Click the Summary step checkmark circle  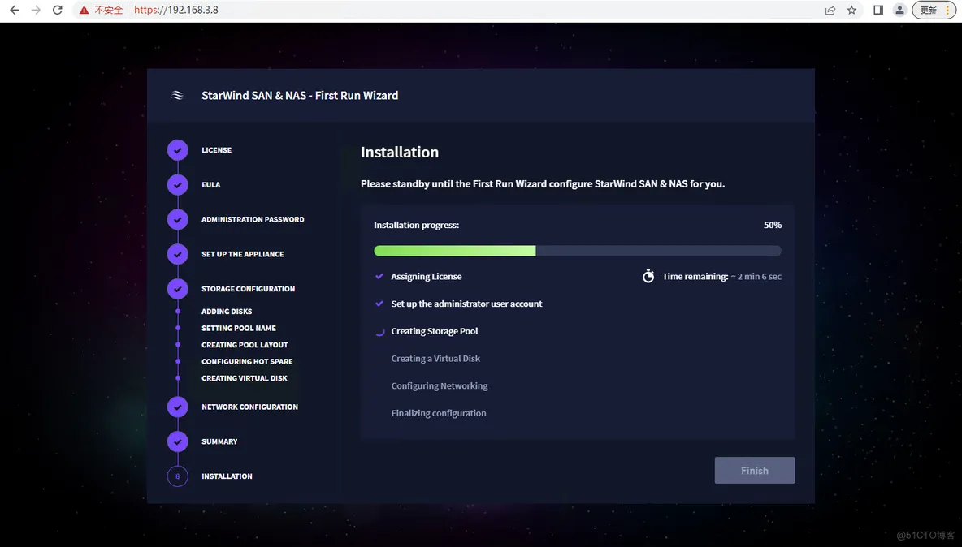[x=178, y=441]
